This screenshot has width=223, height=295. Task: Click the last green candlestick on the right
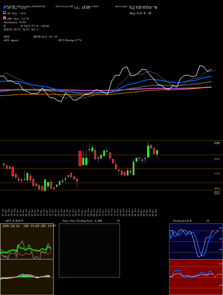point(157,152)
